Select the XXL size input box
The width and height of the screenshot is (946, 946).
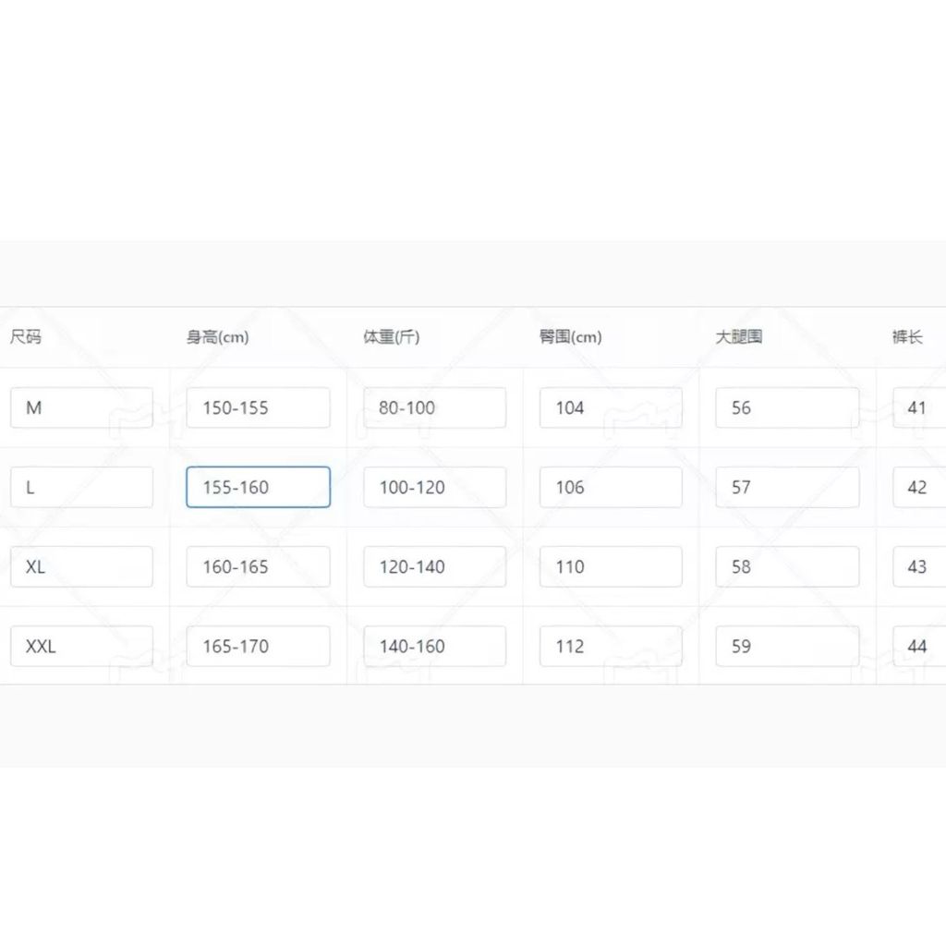click(x=81, y=646)
